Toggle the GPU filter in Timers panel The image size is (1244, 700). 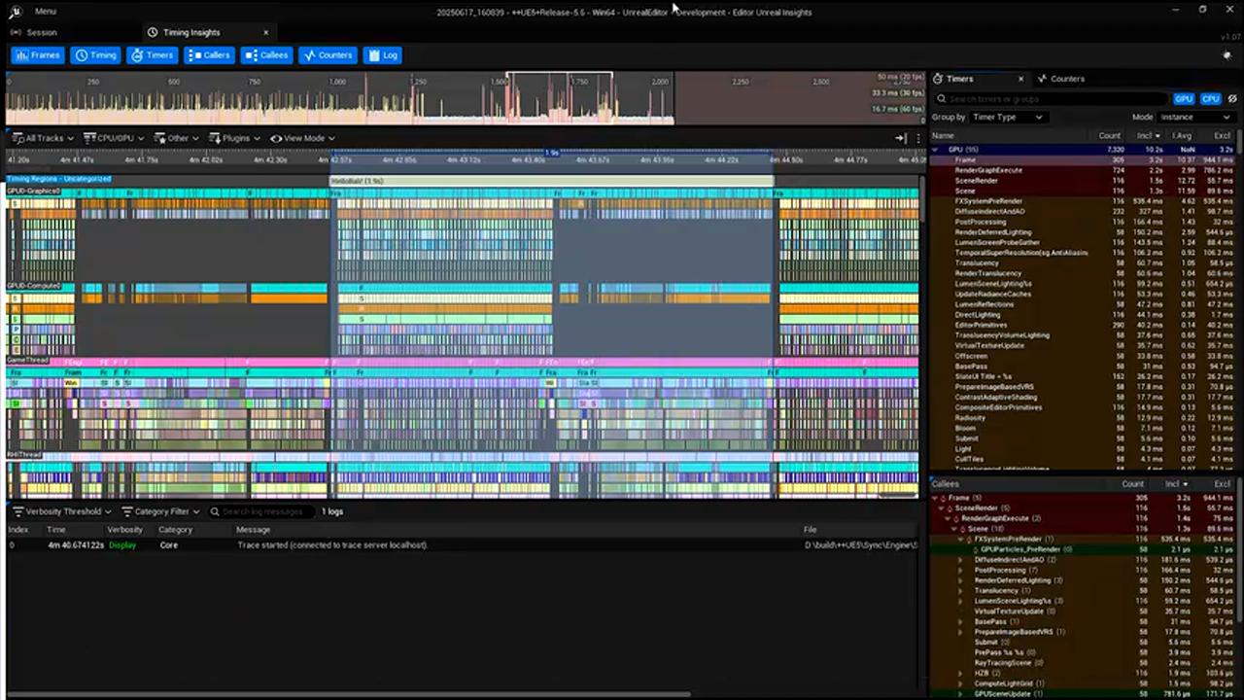pyautogui.click(x=1183, y=98)
